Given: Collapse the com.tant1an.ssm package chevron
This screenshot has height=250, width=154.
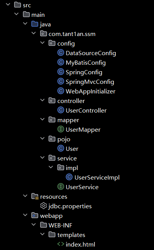Looking at the screenshot, I should tap(34, 33).
